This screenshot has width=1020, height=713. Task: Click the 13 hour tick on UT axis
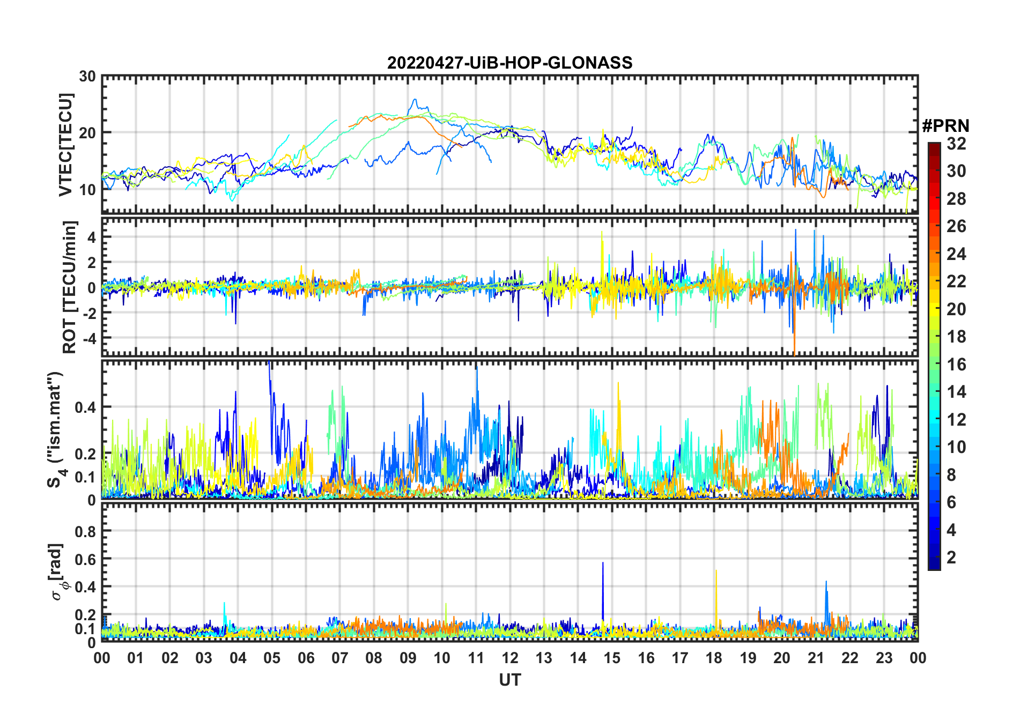coord(544,658)
